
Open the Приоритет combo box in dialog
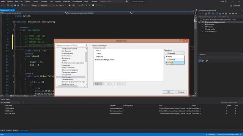175,53
